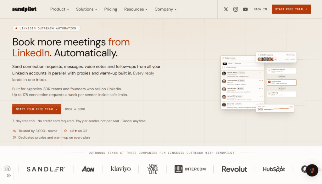This screenshot has height=184, width=322.
Task: Open the Solutions dropdown
Action: (86, 9)
